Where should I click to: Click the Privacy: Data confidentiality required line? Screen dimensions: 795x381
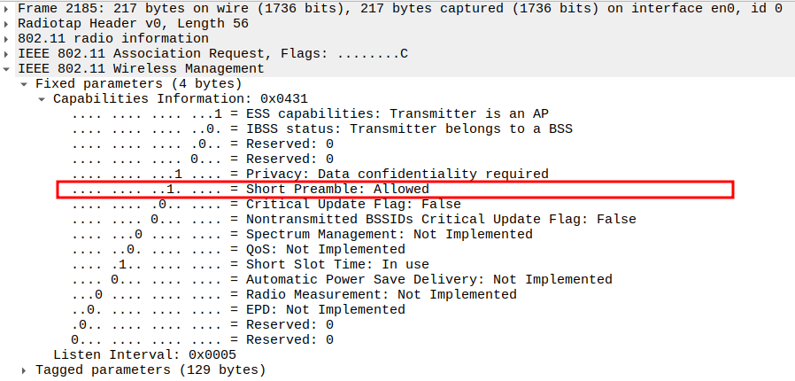397,174
